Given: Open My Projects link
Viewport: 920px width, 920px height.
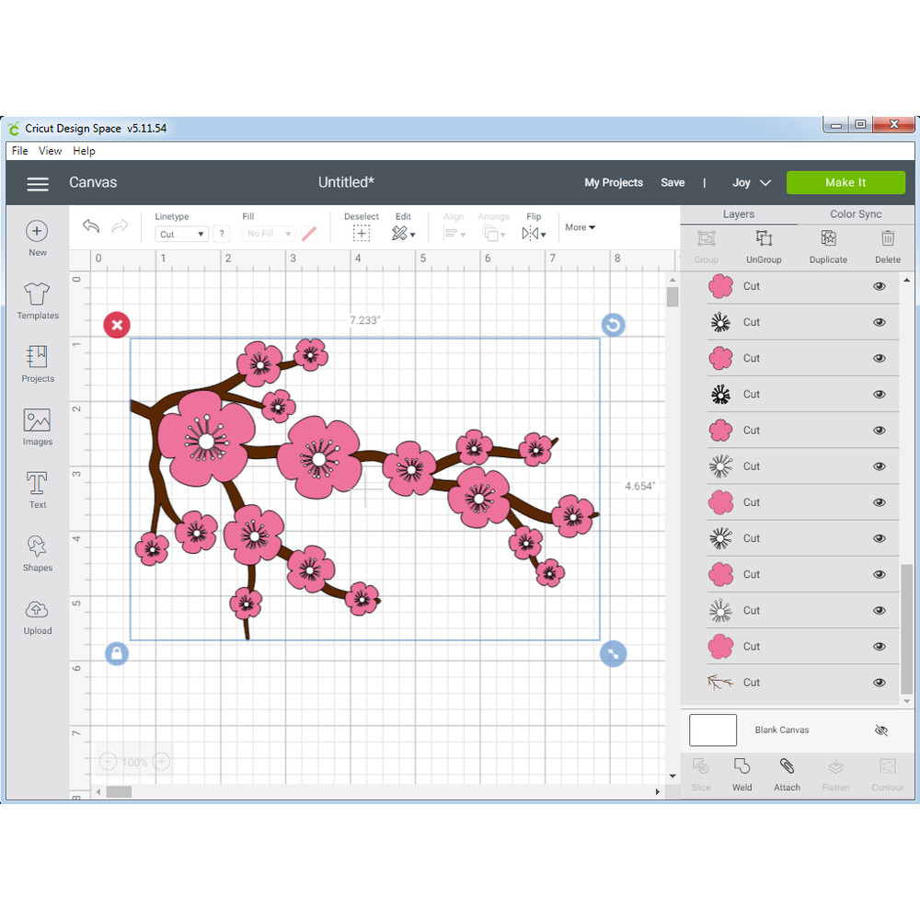Looking at the screenshot, I should tap(614, 183).
